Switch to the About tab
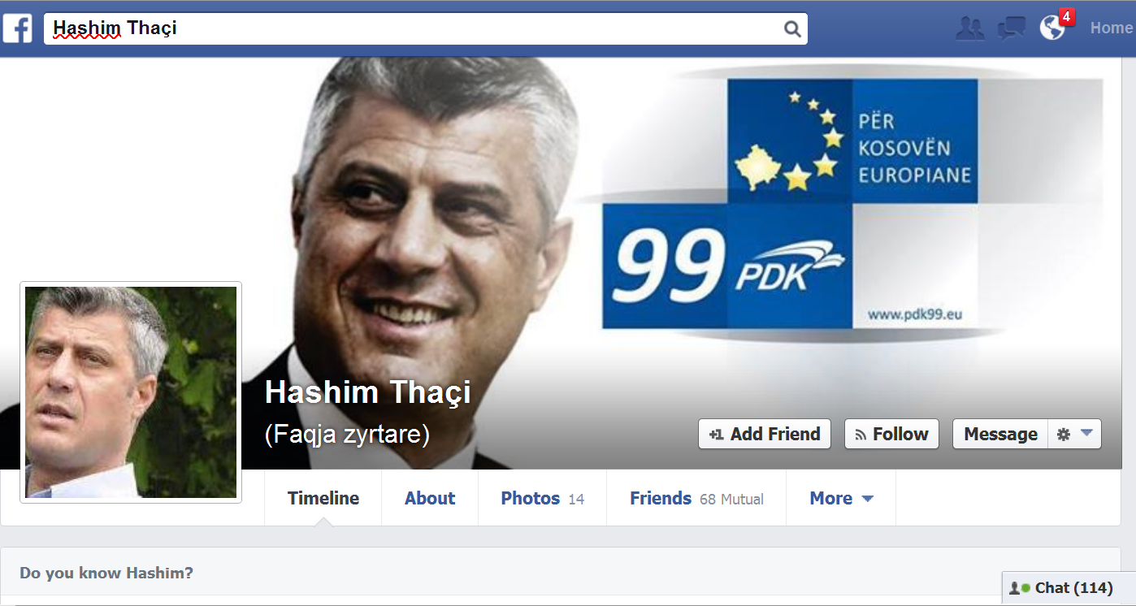 click(430, 498)
